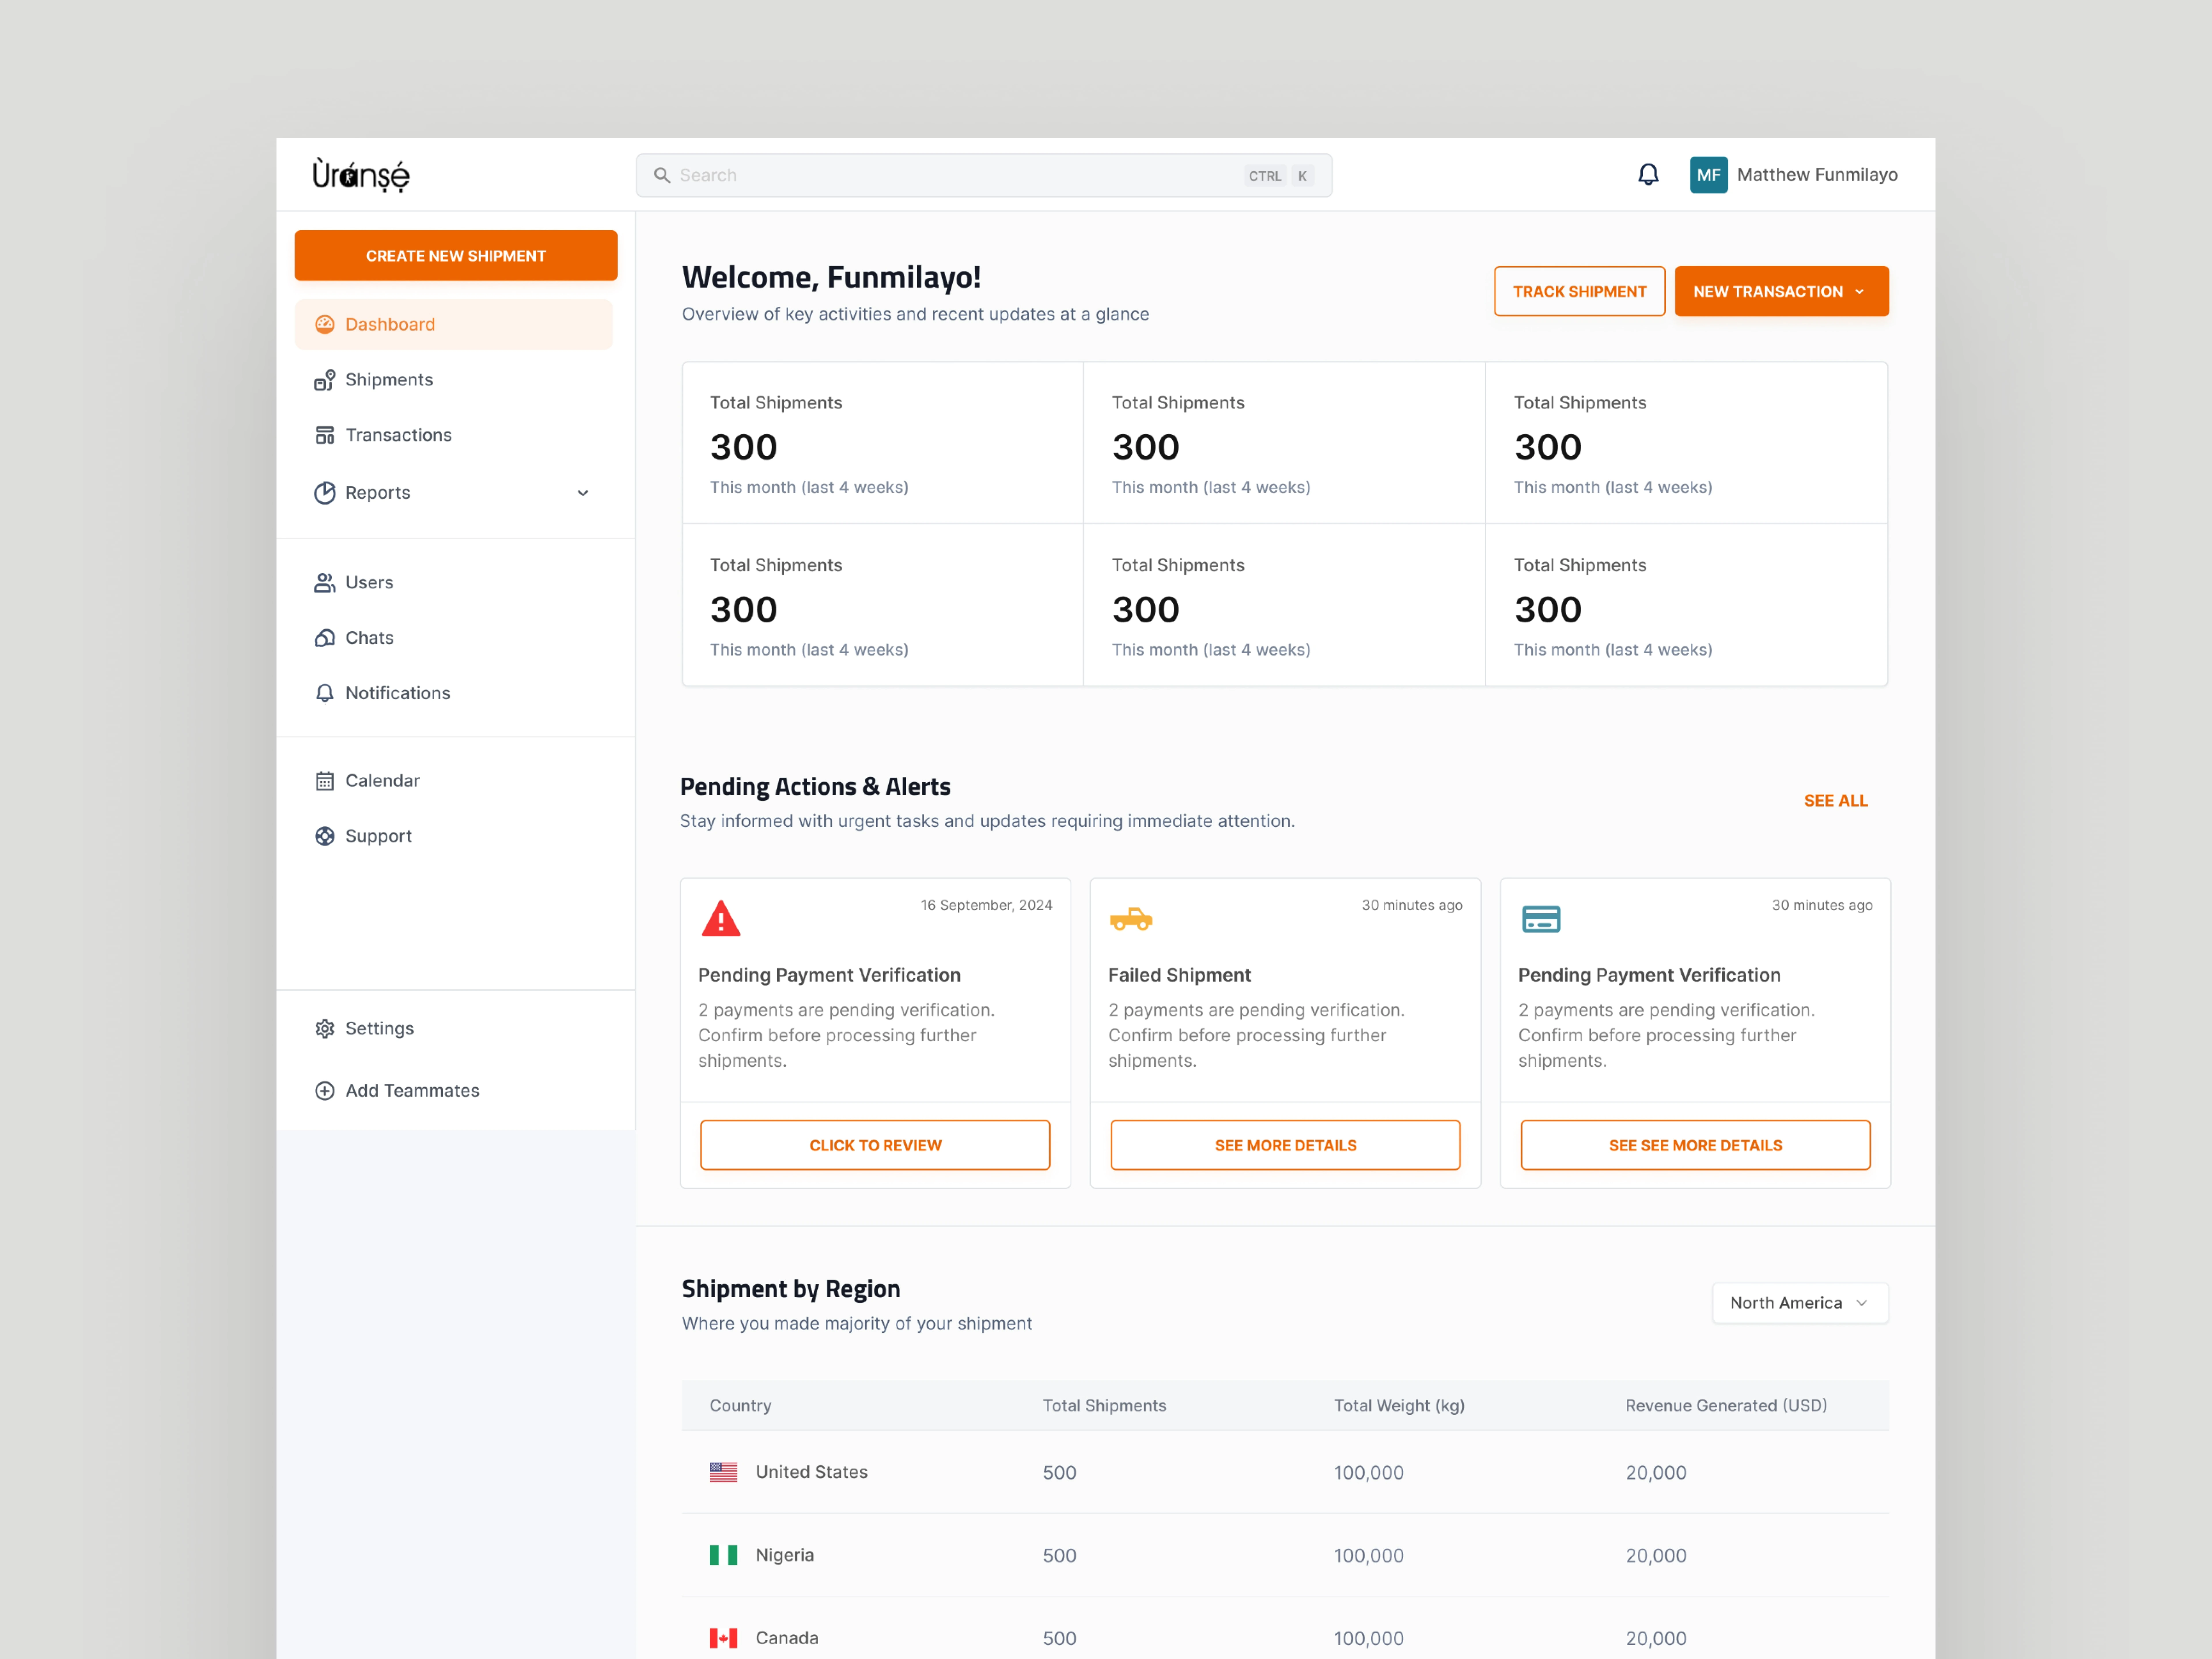2212x1659 pixels.
Task: Open the New Transaction dropdown
Action: [1782, 291]
